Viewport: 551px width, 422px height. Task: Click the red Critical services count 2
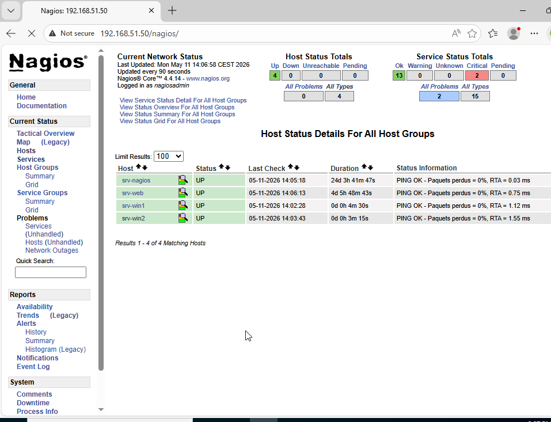coord(477,75)
